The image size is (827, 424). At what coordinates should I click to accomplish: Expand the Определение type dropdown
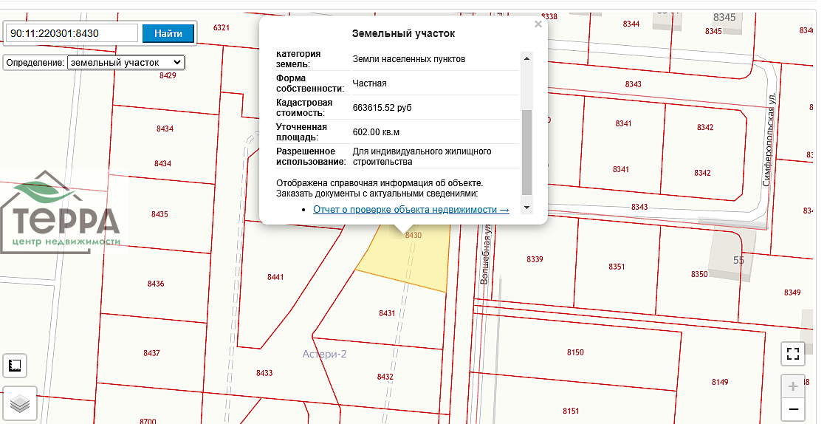click(x=126, y=63)
